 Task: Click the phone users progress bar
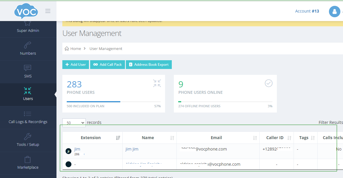point(114,102)
